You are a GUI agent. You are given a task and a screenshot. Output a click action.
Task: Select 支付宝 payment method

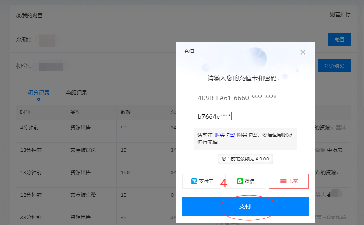(x=202, y=181)
